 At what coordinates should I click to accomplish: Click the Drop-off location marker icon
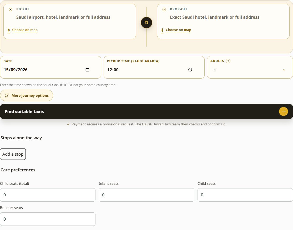164,9
